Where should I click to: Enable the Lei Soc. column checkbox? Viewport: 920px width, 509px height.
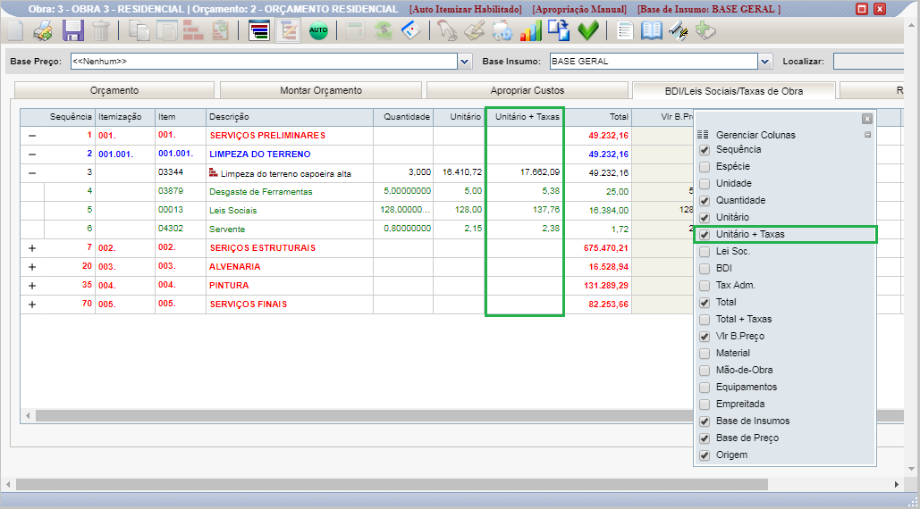tap(705, 252)
